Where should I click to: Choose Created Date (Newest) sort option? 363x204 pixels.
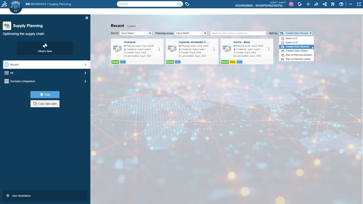296,47
